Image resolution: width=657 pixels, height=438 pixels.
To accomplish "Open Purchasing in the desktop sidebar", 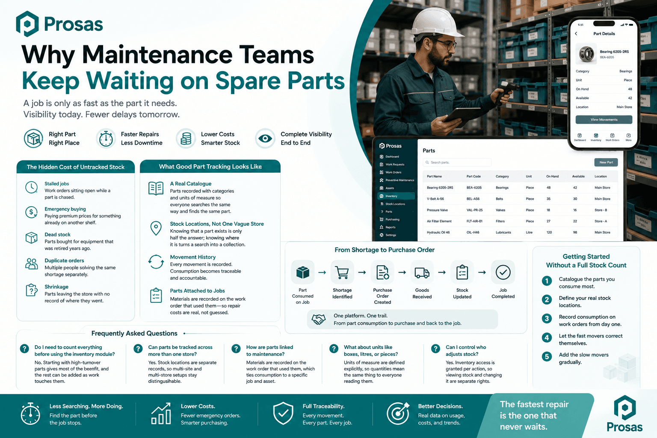I will coord(390,219).
